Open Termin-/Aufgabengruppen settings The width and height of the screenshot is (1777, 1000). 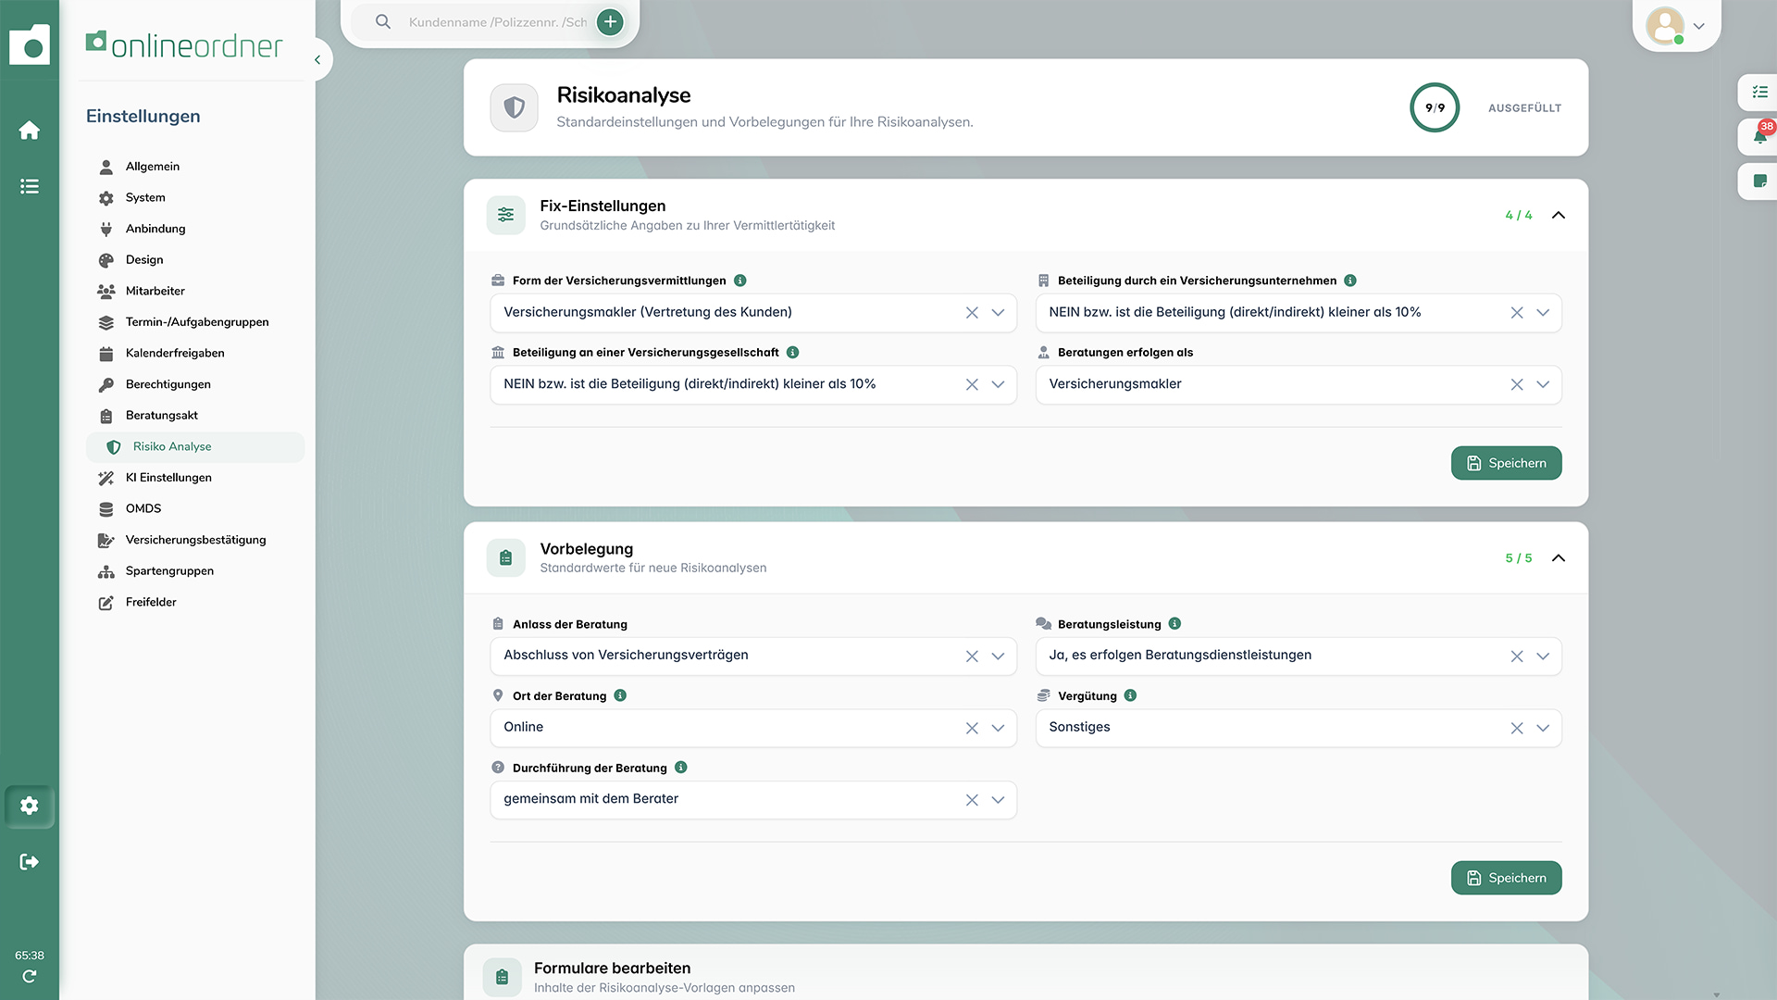[195, 322]
